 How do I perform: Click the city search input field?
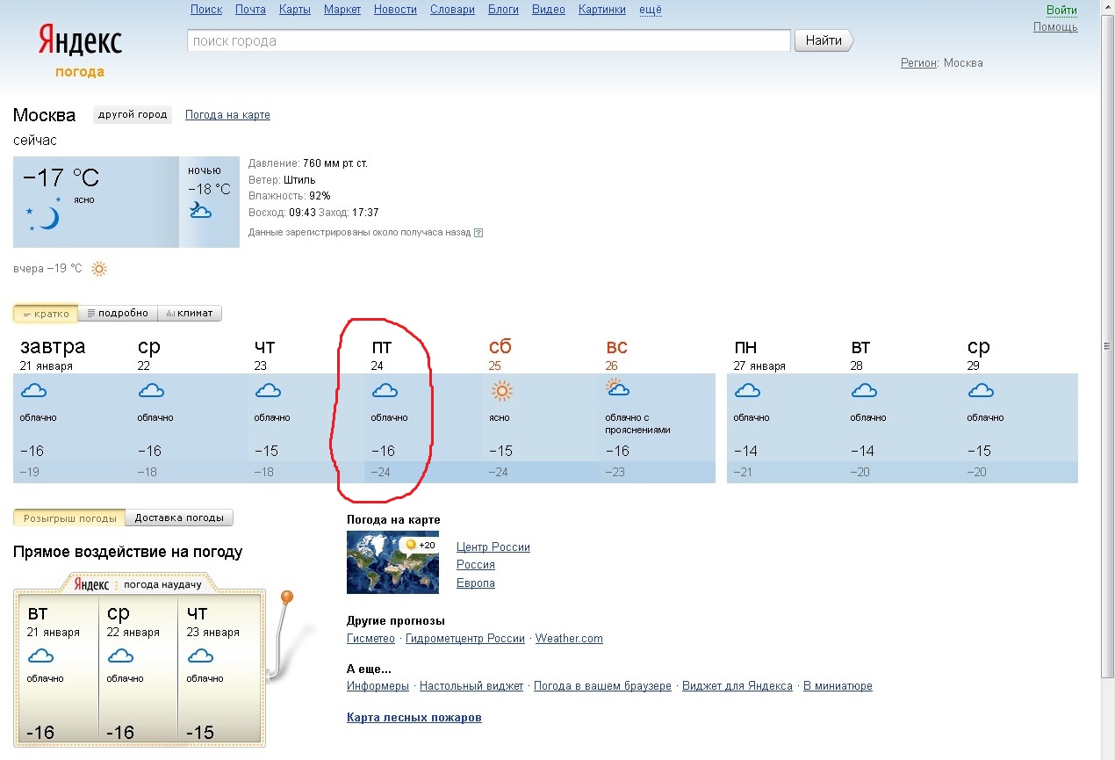click(x=488, y=40)
